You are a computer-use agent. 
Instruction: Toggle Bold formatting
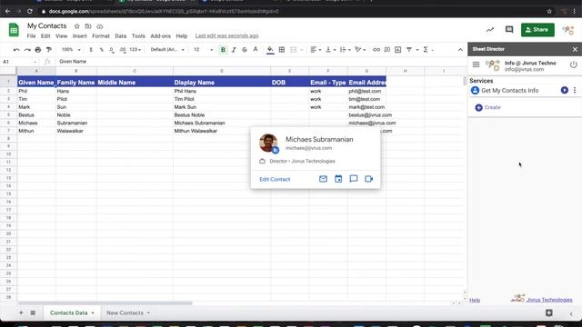point(223,50)
